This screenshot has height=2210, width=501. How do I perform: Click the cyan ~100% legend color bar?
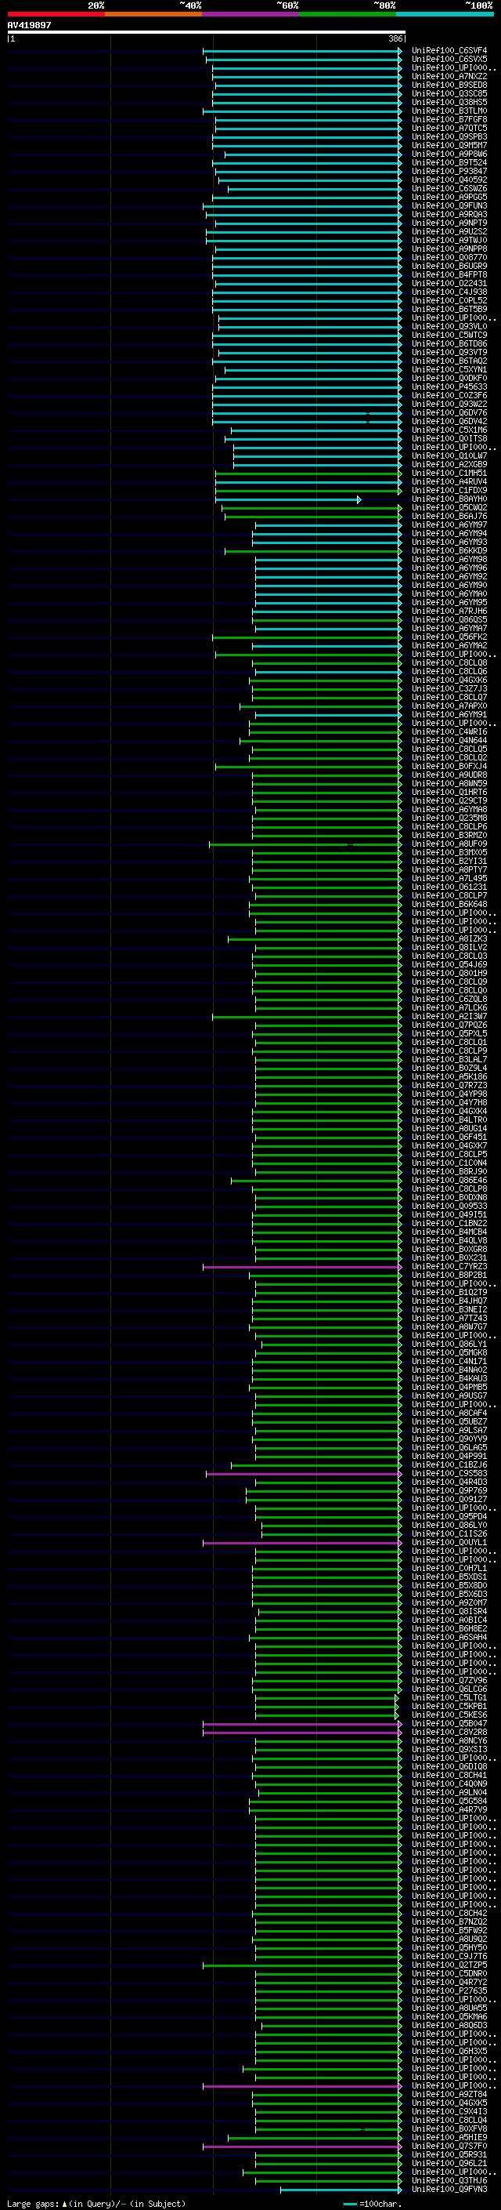445,14
